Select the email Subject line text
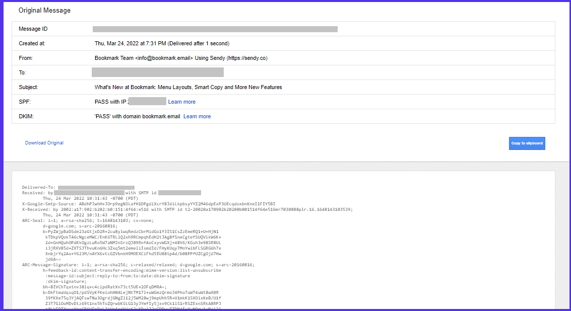The width and height of the screenshot is (571, 311). coord(189,87)
